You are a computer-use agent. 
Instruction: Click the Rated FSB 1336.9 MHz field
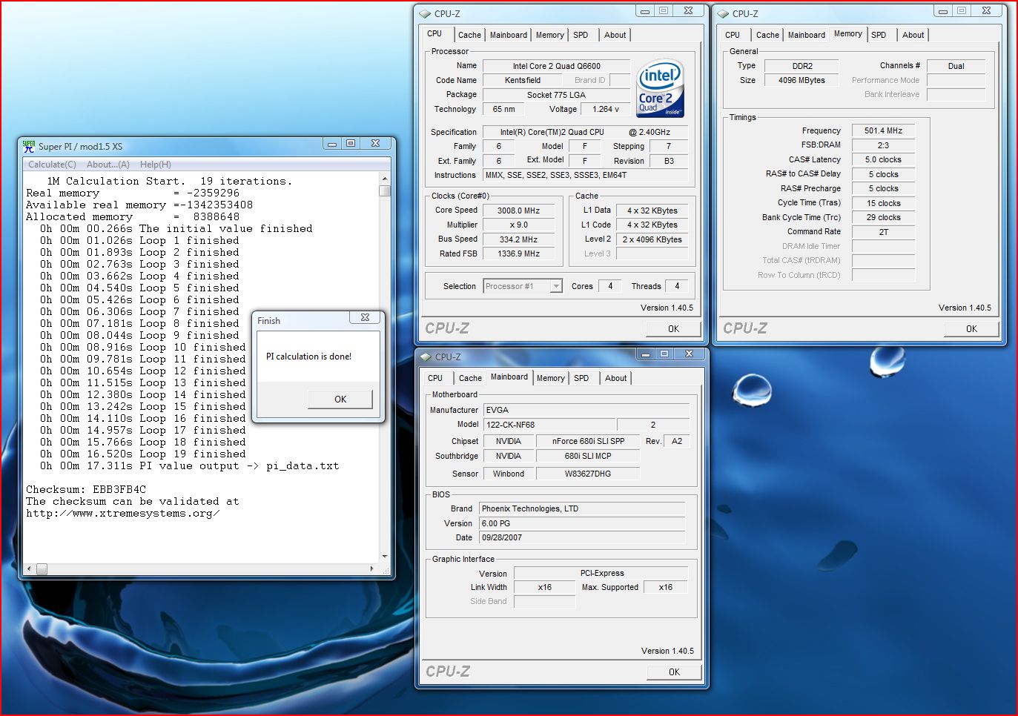tap(519, 253)
